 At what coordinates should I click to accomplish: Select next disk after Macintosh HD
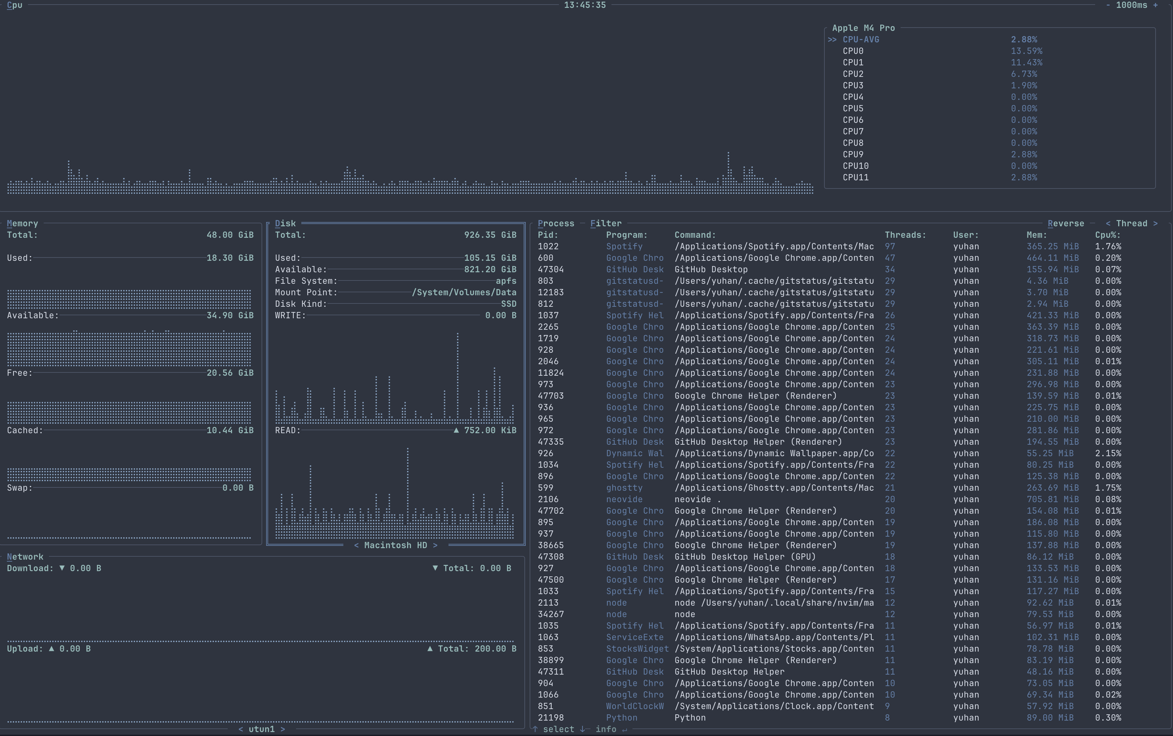pos(435,545)
